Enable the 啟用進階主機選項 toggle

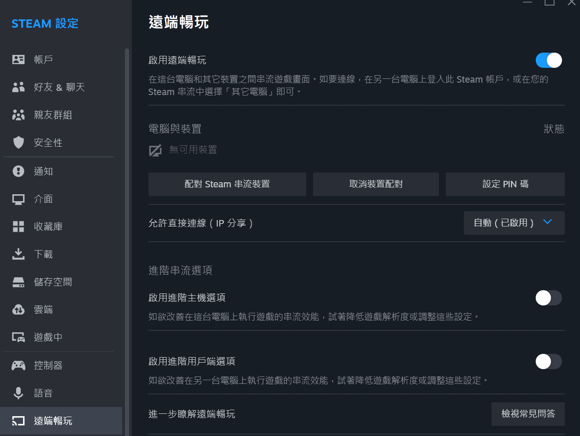[x=549, y=298]
